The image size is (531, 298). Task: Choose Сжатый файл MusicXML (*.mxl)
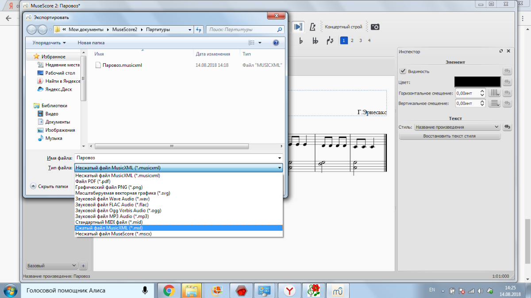click(179, 228)
